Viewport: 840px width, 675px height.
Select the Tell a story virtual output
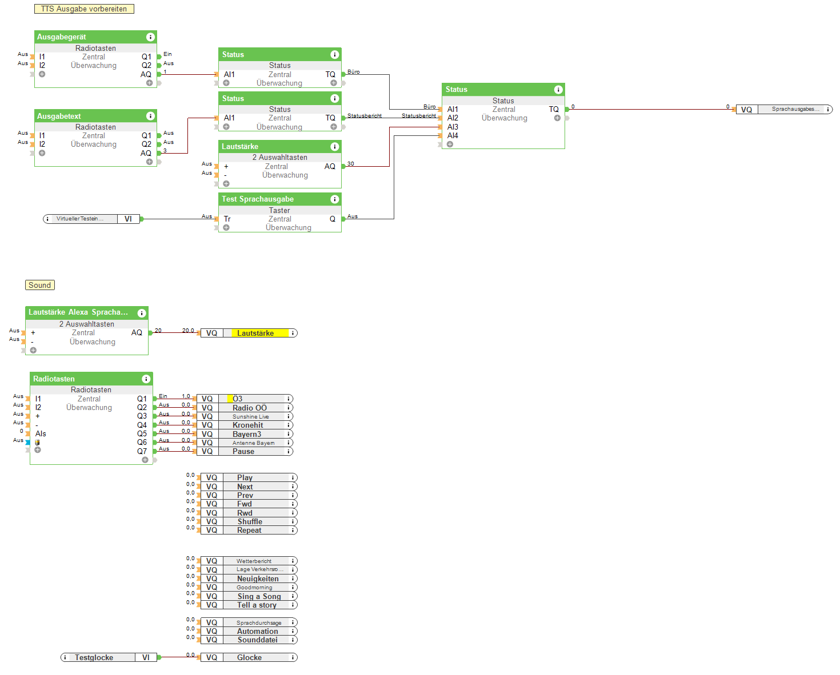pos(249,605)
